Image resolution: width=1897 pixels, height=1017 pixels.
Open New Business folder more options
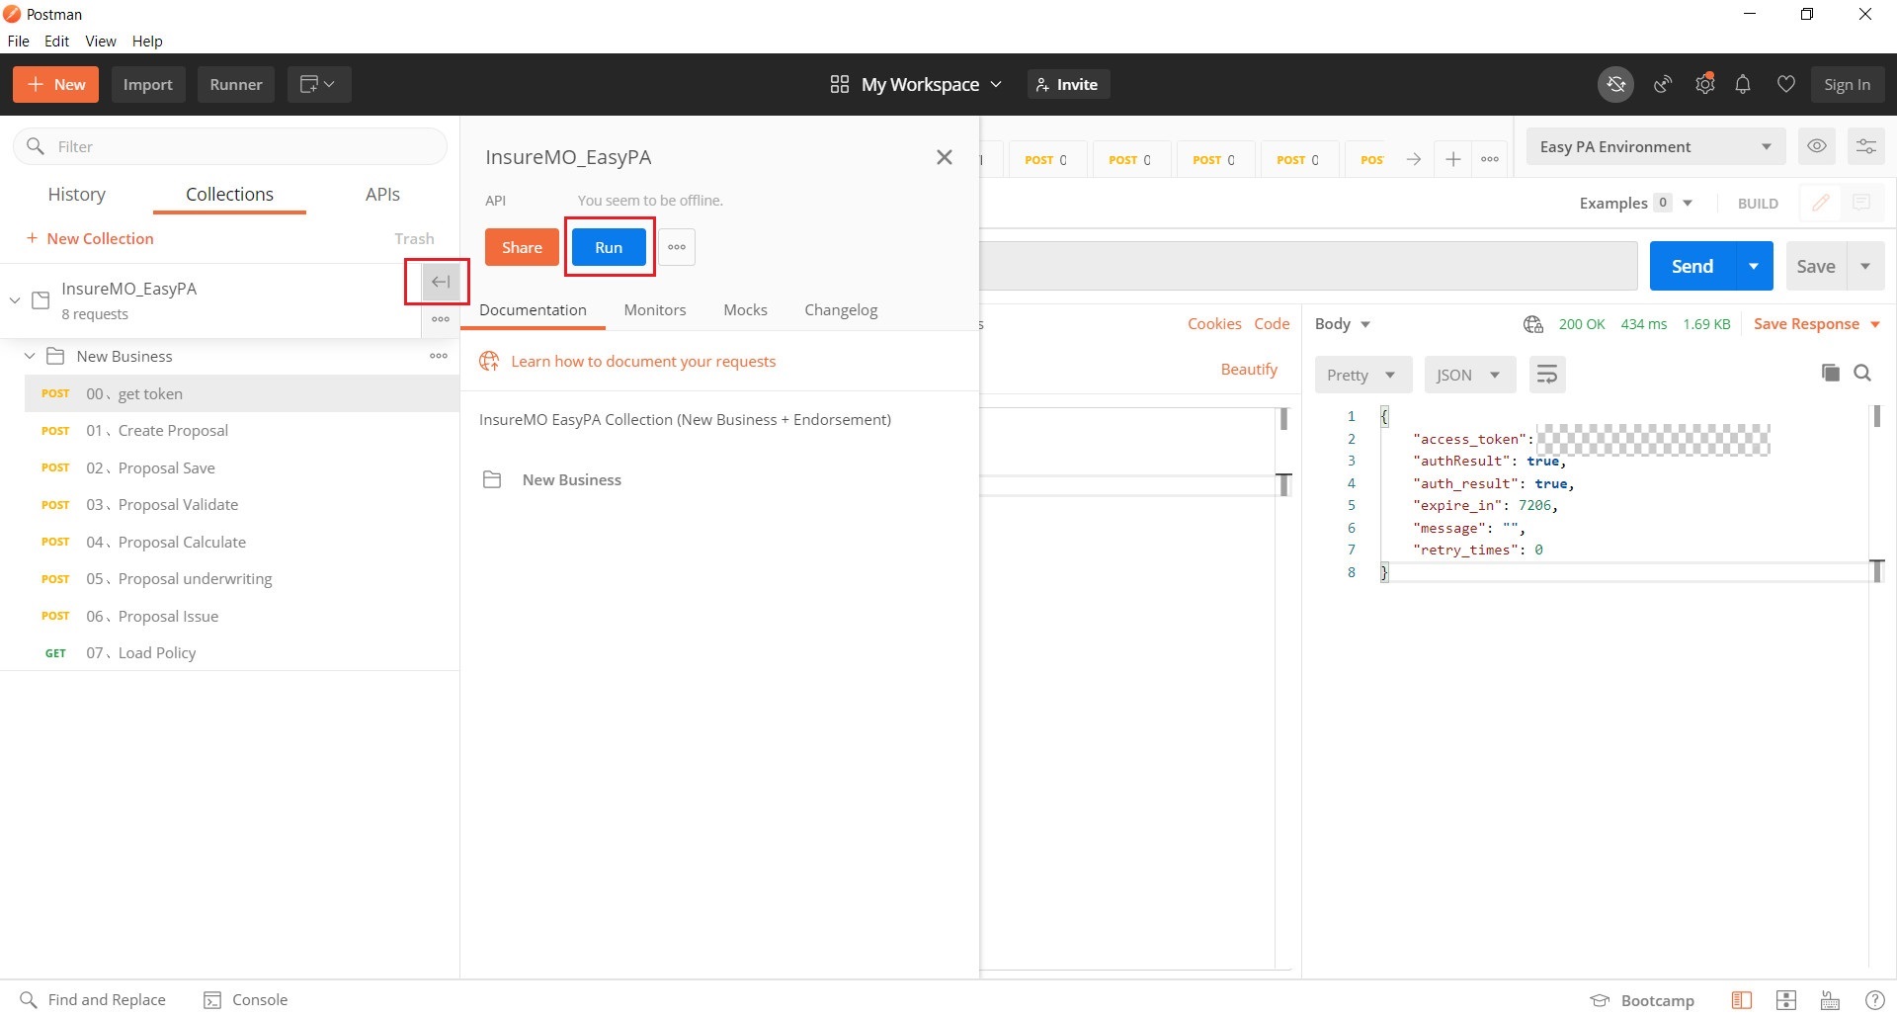tap(439, 356)
